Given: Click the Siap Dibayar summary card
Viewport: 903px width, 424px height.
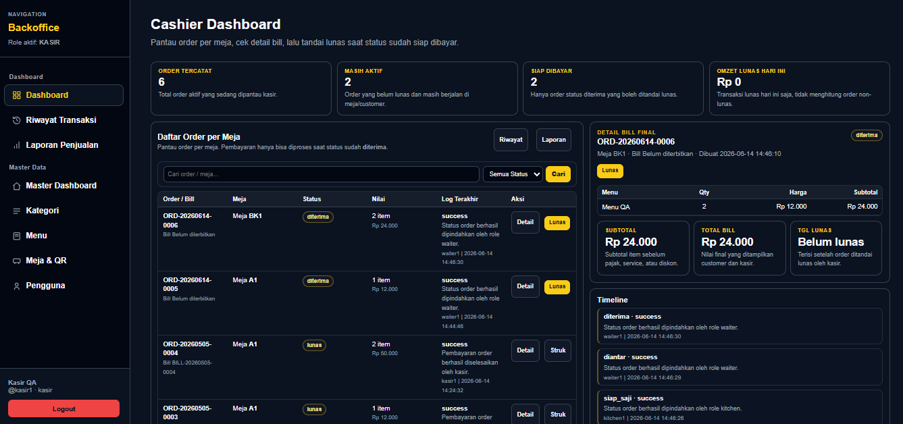Looking at the screenshot, I should tap(613, 88).
